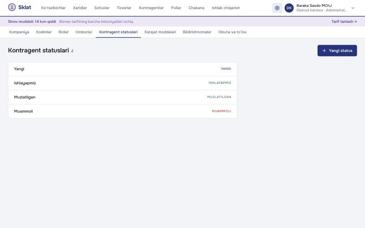This screenshot has height=228, width=365.
Task: Open the Pullar menu
Action: pyautogui.click(x=176, y=8)
